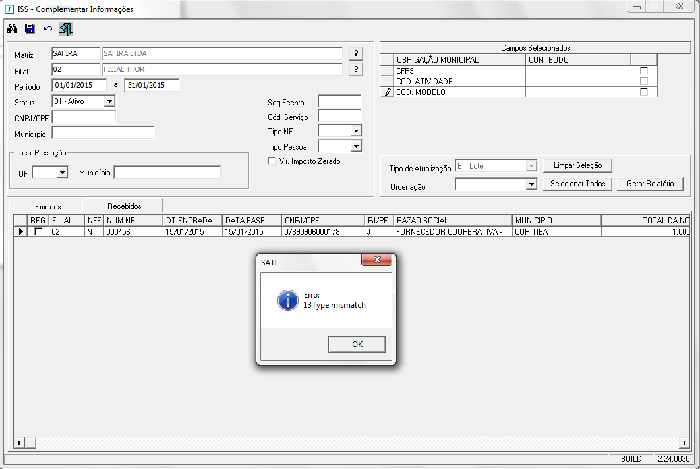Click the ISS window title icon
Image resolution: width=700 pixels, height=469 pixels.
[x=9, y=9]
